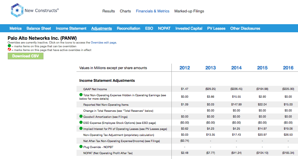Image resolution: width=298 pixels, height=159 pixels.
Task: Click the green legend dot for overridable items
Action: (9, 46)
